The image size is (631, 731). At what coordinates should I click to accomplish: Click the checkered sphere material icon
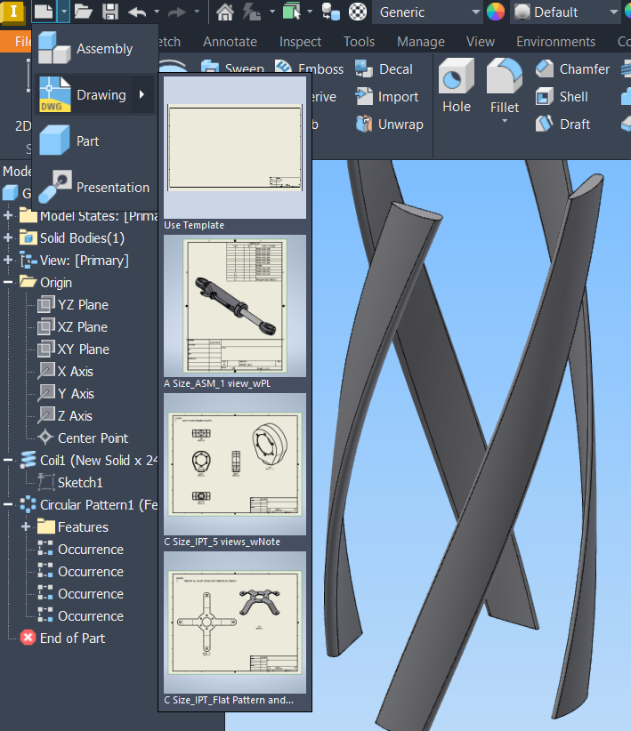click(358, 12)
